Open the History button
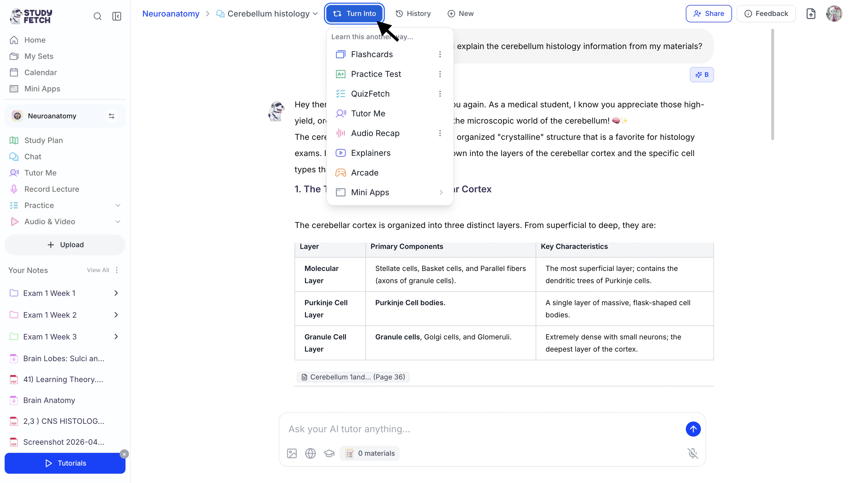 tap(413, 14)
